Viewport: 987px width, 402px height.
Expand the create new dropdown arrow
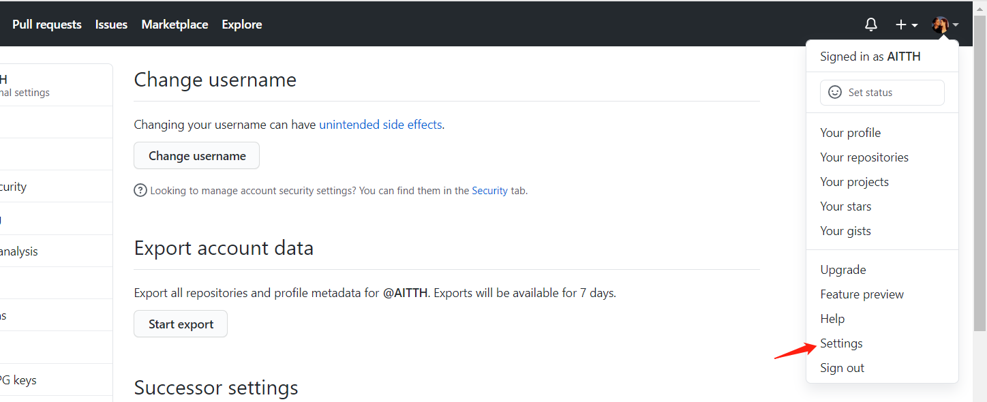915,25
